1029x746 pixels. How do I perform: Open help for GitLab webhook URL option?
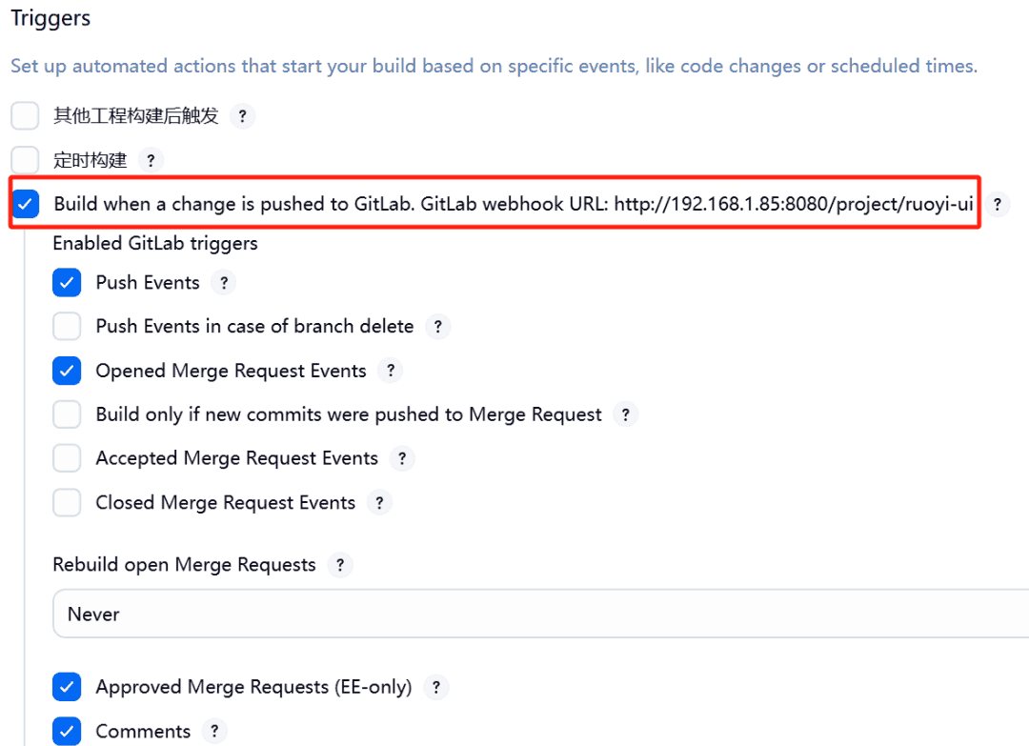pos(997,204)
